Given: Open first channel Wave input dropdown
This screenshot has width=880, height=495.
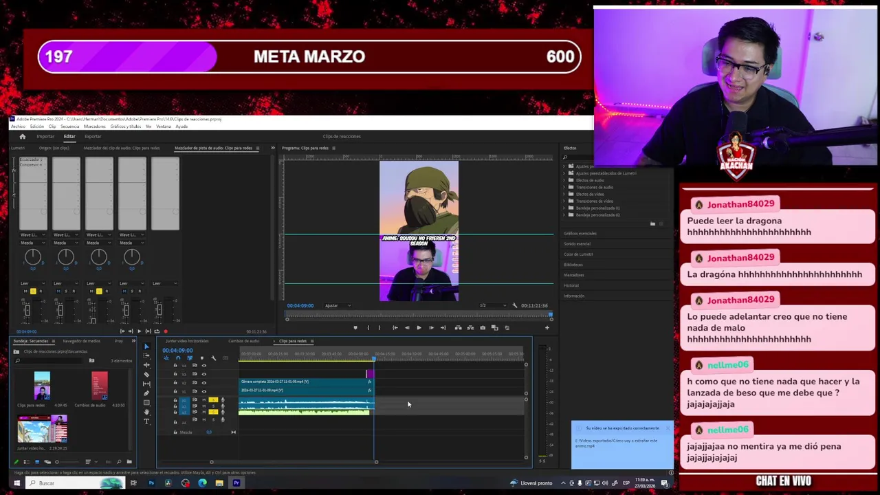Looking at the screenshot, I should (x=33, y=234).
